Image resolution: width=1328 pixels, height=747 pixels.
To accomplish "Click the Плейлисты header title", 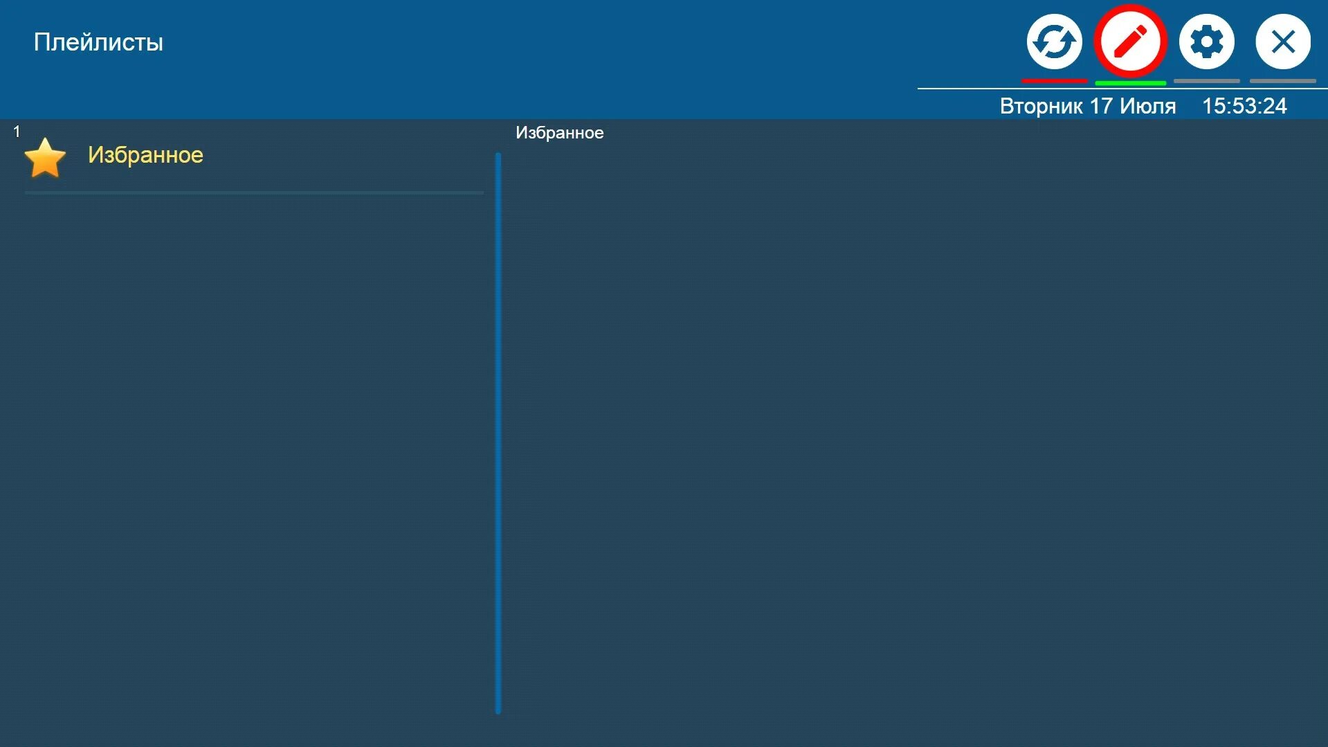I will [x=98, y=42].
